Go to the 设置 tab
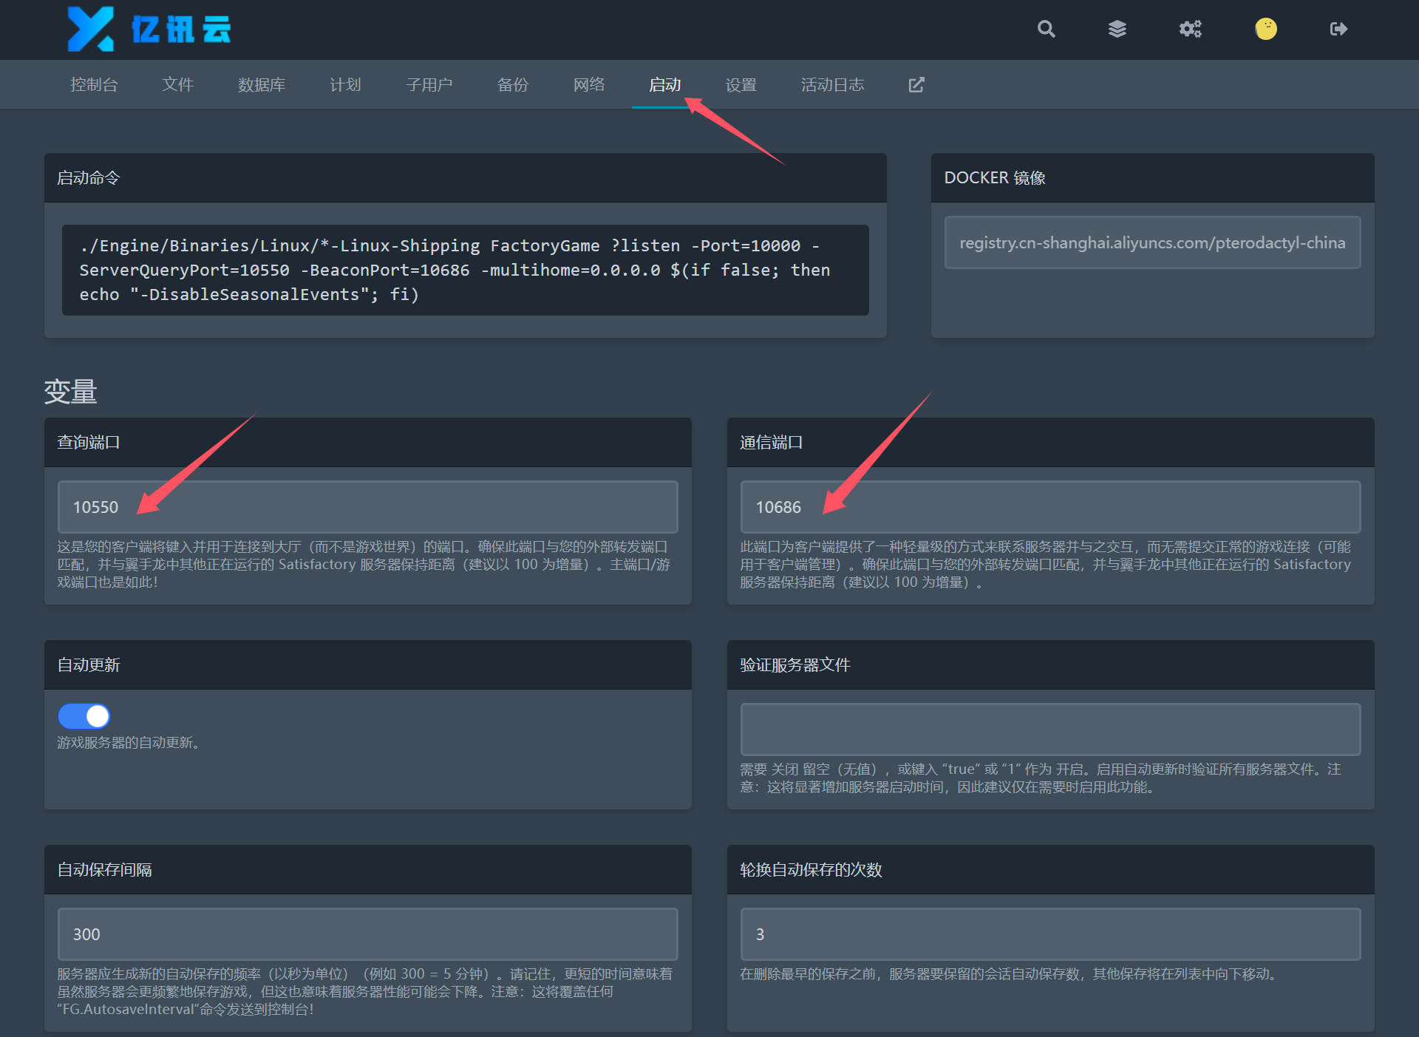The height and width of the screenshot is (1037, 1419). [741, 84]
